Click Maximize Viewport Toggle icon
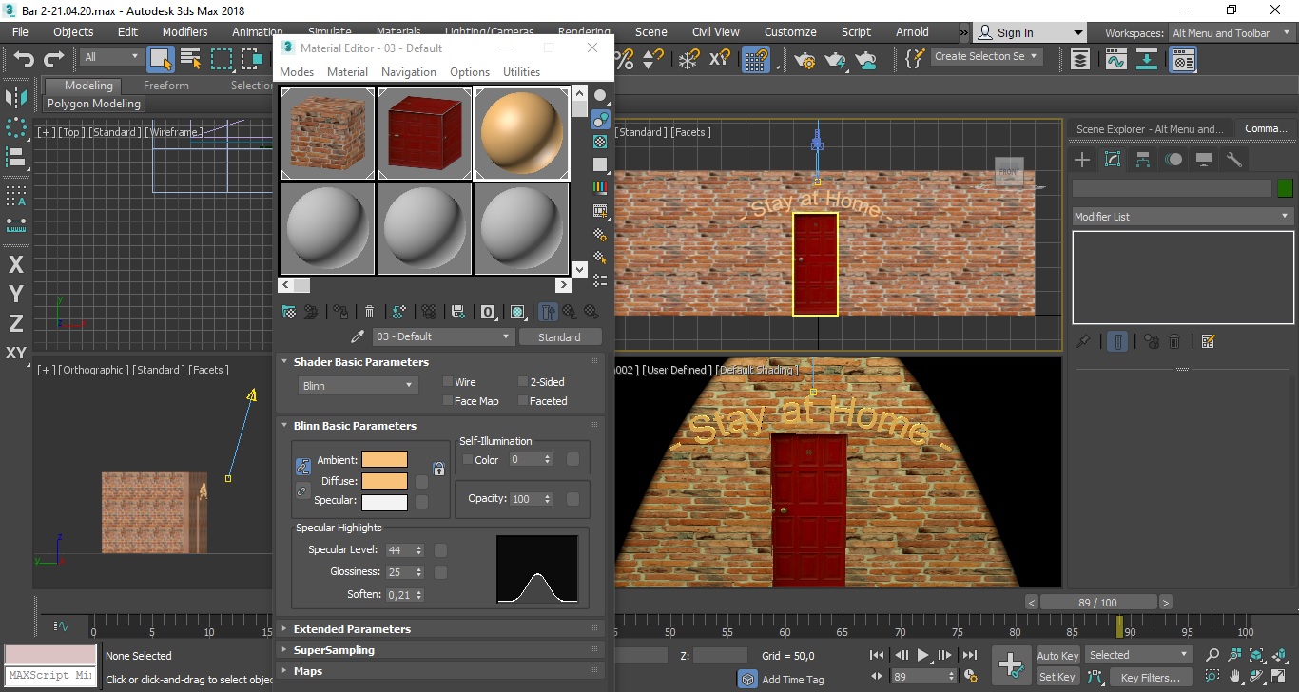1299x692 pixels. pos(1279,678)
